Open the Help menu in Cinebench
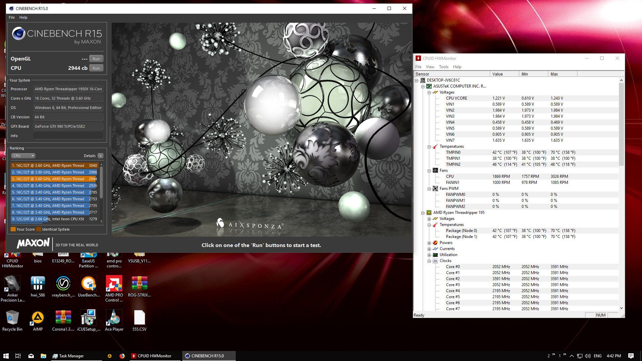This screenshot has width=642, height=361. pos(23,17)
